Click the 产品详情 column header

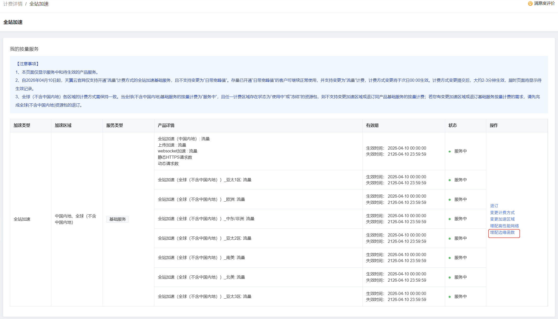tap(166, 126)
